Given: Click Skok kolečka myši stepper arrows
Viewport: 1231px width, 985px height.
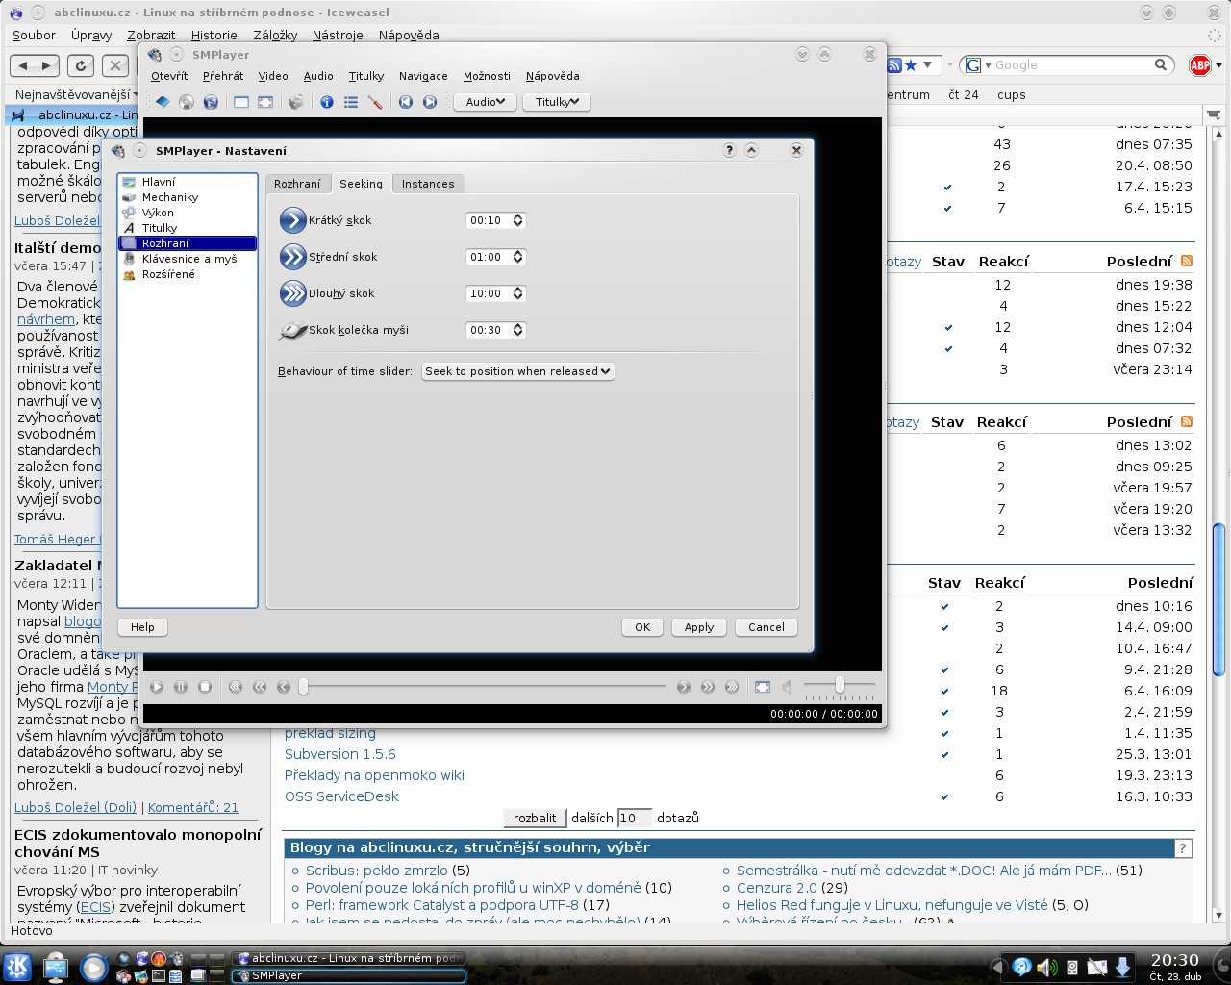Looking at the screenshot, I should pos(518,330).
